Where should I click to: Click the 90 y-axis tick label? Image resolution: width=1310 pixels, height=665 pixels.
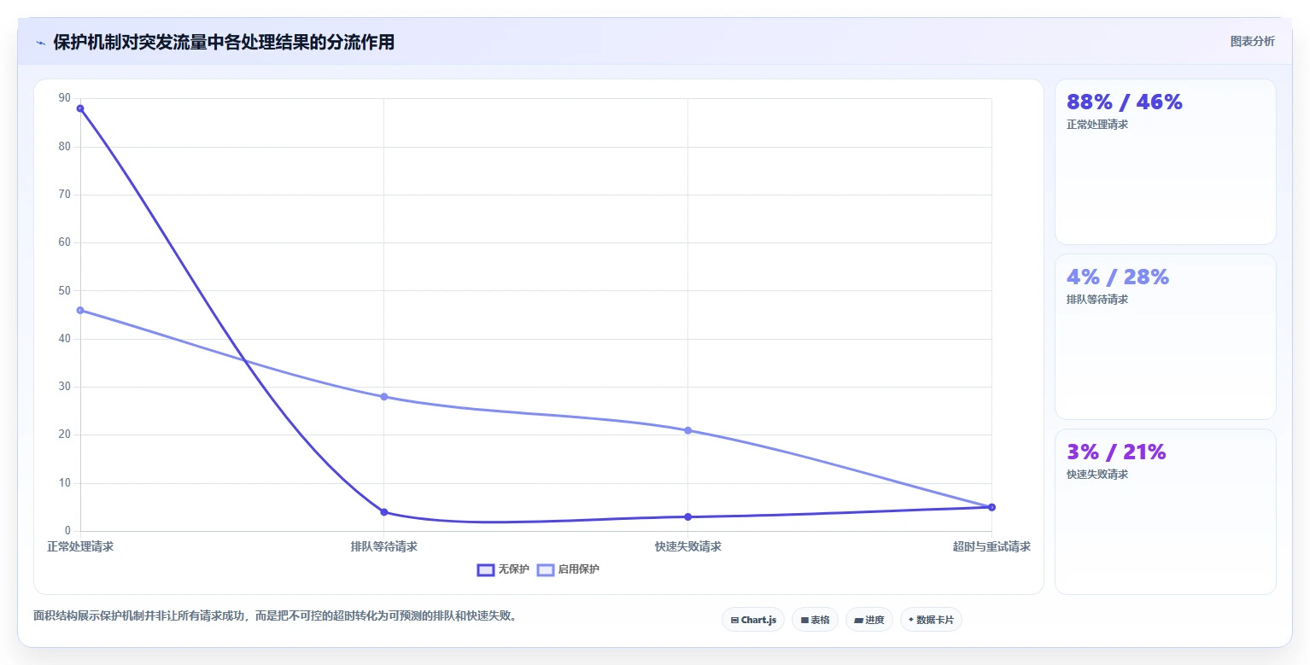coord(65,98)
